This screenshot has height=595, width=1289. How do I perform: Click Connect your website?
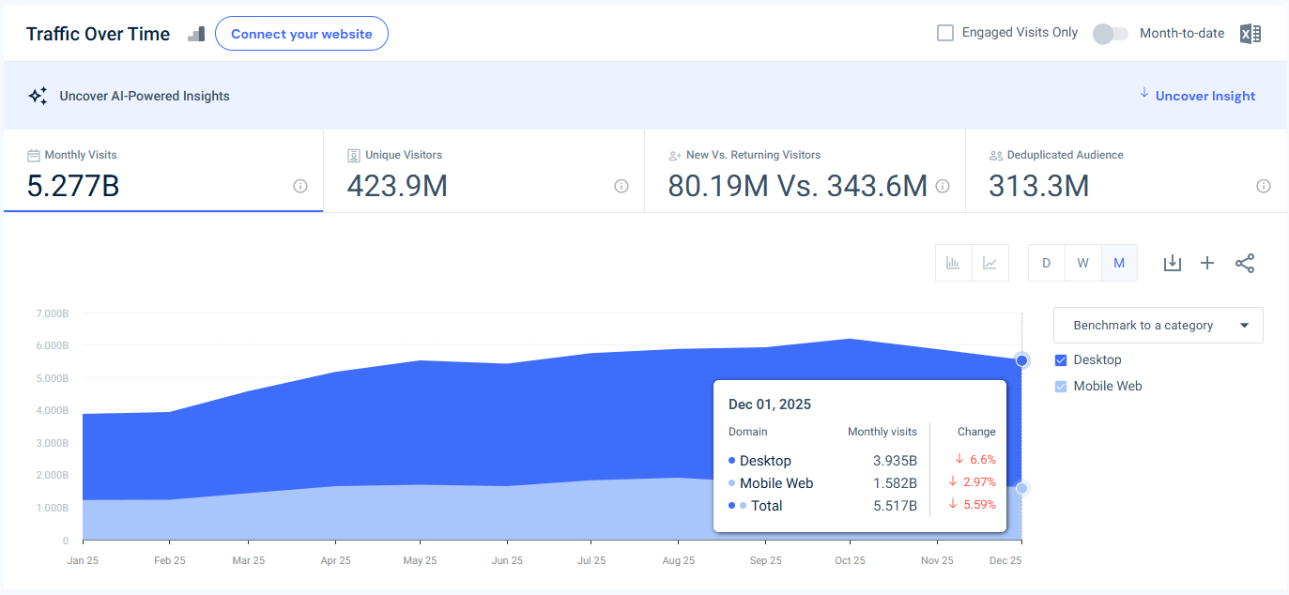point(301,33)
